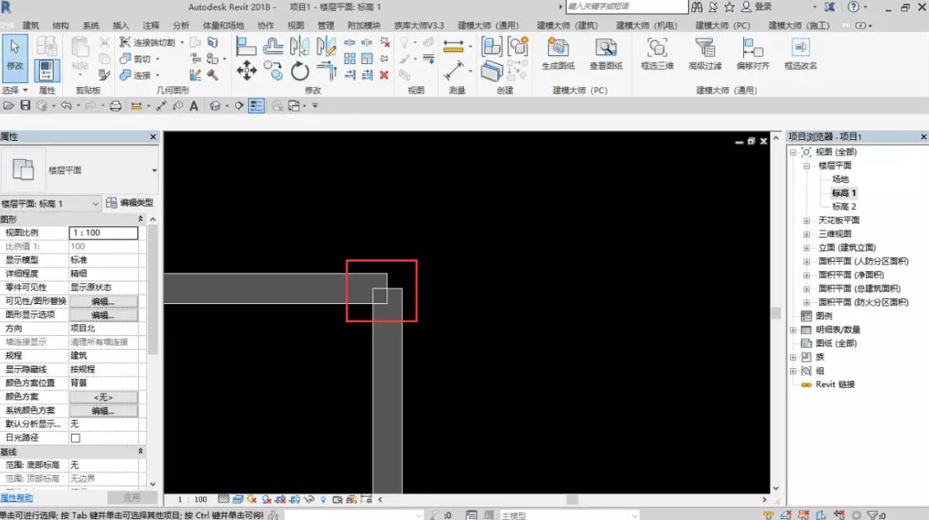
Task: Click the Offset tool icon
Action: click(273, 46)
